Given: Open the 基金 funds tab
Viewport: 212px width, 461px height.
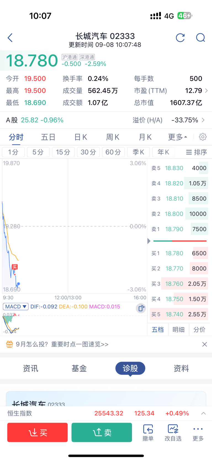Looking at the screenshot, I should (x=79, y=368).
